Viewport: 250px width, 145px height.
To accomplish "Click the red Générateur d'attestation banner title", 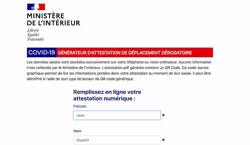I will (125, 53).
